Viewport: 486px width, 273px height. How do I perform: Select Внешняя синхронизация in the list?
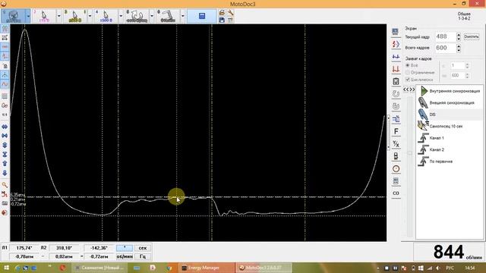450,103
